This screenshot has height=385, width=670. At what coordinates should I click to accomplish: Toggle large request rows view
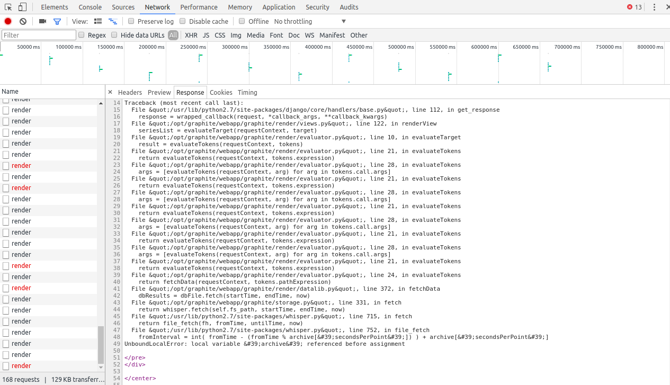(x=98, y=21)
